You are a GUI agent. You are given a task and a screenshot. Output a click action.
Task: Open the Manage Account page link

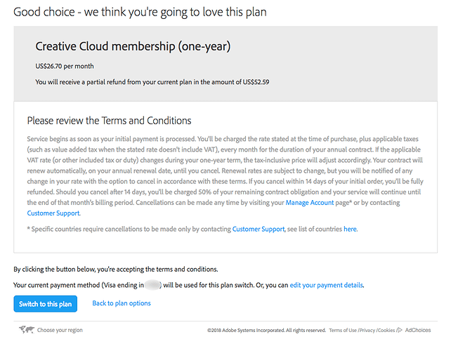point(310,202)
